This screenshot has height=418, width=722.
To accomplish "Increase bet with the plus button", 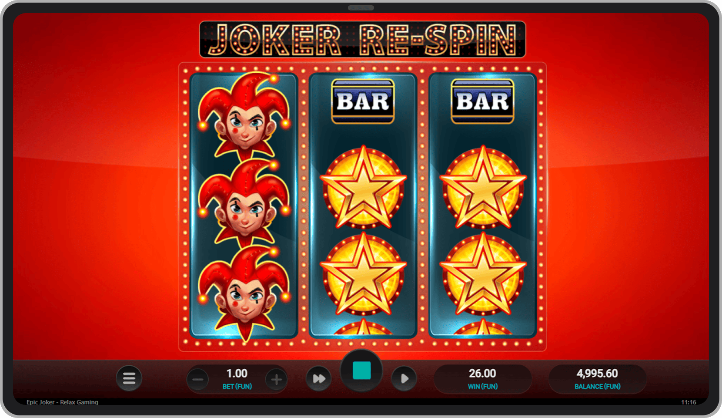I will (276, 380).
